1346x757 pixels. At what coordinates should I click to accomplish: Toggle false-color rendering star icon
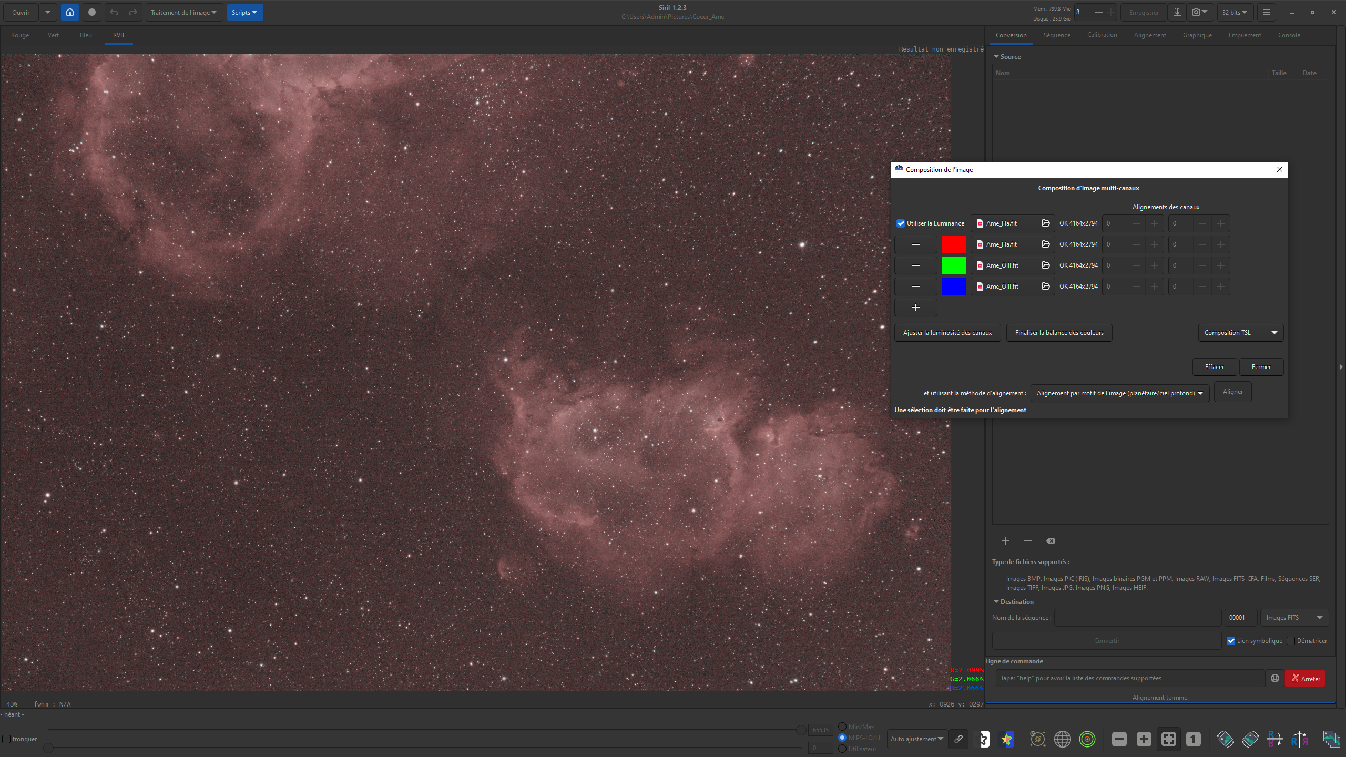[1007, 739]
